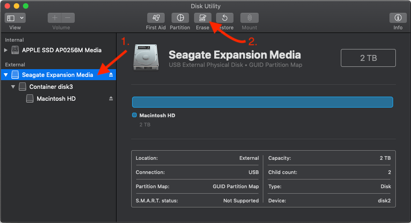Viewport: 411px width, 223px height.
Task: Click the Mount toolbar icon
Action: pyautogui.click(x=250, y=18)
